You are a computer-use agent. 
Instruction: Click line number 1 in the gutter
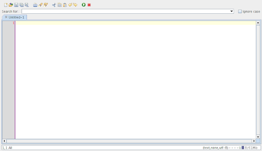pos(13,23)
